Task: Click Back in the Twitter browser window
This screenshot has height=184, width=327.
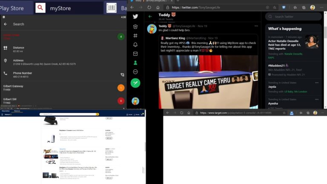Action: click(x=132, y=7)
